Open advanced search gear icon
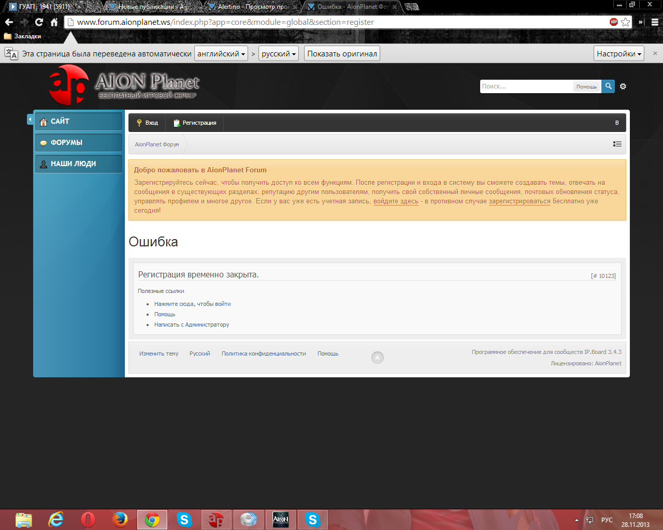The height and width of the screenshot is (530, 663). [623, 86]
